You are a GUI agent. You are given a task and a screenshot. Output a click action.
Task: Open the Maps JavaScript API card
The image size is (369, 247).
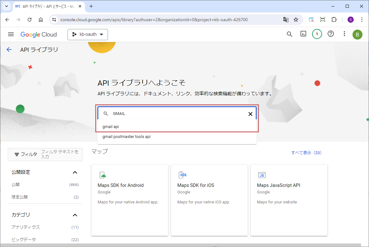pos(289,200)
